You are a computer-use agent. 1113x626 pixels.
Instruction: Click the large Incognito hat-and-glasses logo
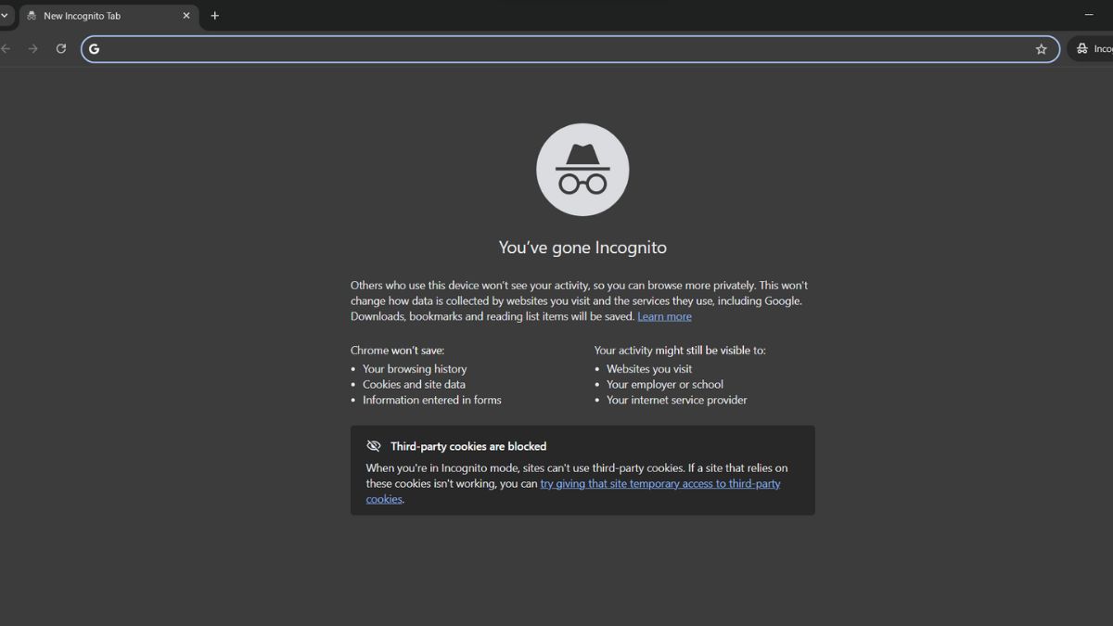point(582,170)
